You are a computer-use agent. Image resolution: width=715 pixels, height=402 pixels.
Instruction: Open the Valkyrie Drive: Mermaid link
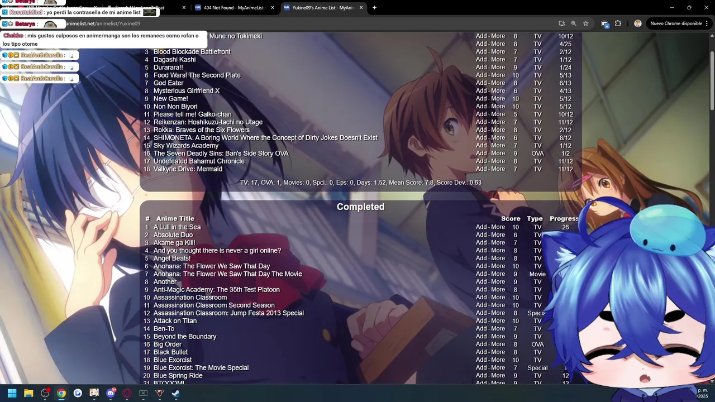188,169
